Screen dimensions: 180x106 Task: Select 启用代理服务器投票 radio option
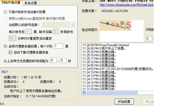(x=6, y=46)
